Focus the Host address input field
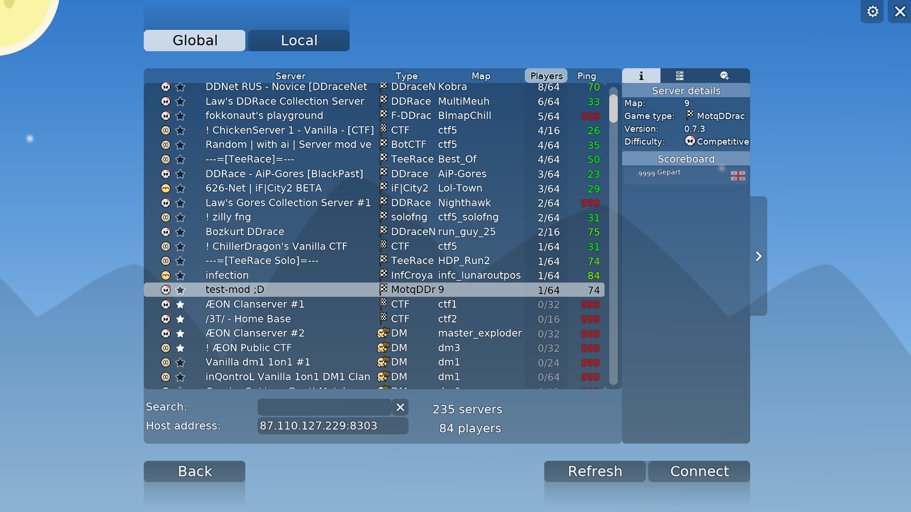The width and height of the screenshot is (911, 512). 332,426
